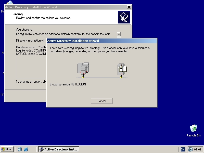204x153 pixels.
Task: Open the Start menu
Action: [x=7, y=149]
